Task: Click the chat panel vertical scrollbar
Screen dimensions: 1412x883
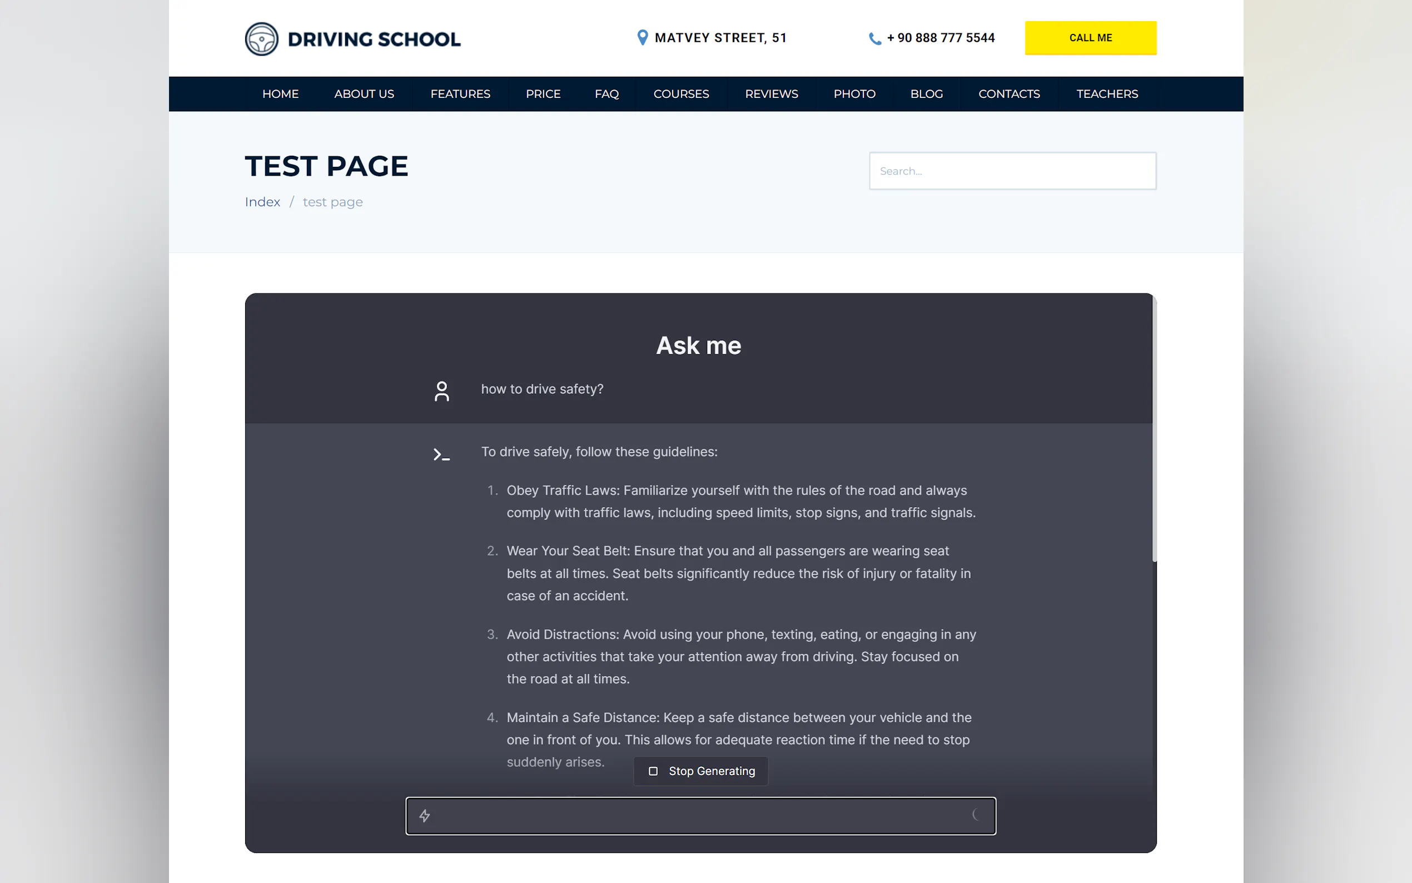Action: tap(1154, 429)
